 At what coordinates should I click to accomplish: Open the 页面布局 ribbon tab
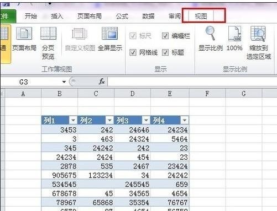tap(90, 16)
